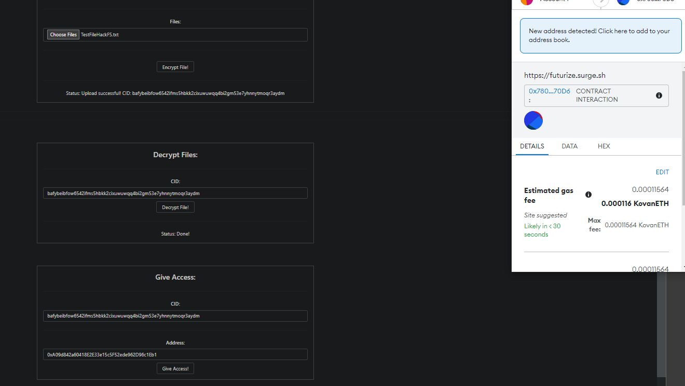This screenshot has width=685, height=386.
Task: Click the Likely in < 30 seconds text
Action: coord(542,230)
